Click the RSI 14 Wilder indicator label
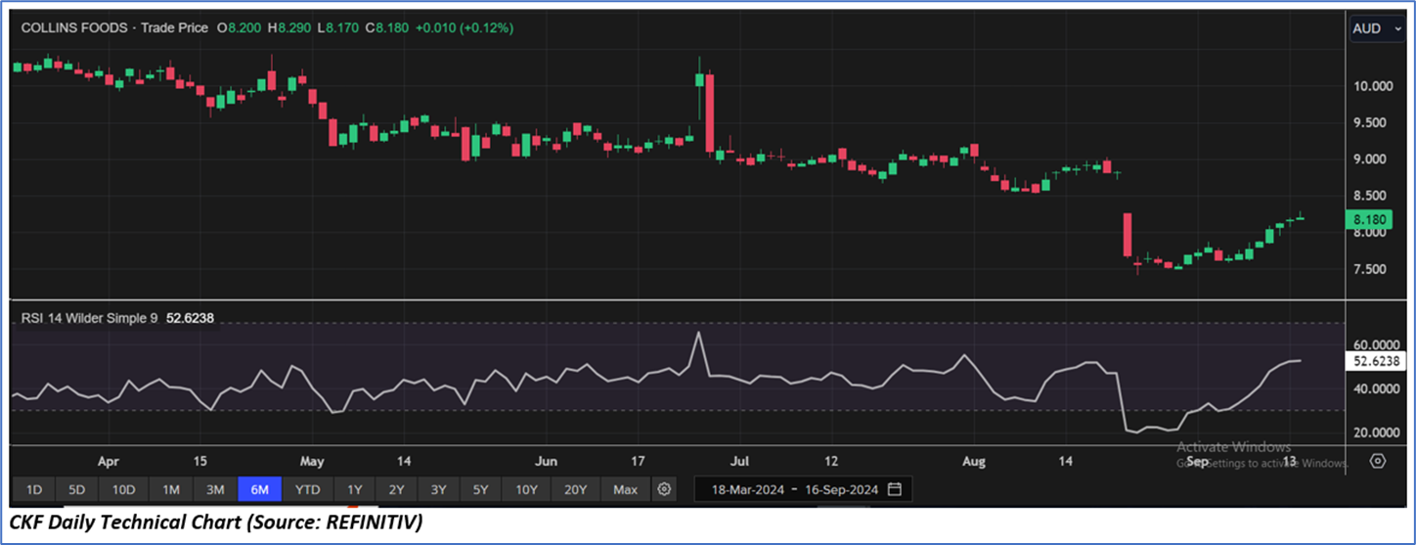 click(x=85, y=318)
